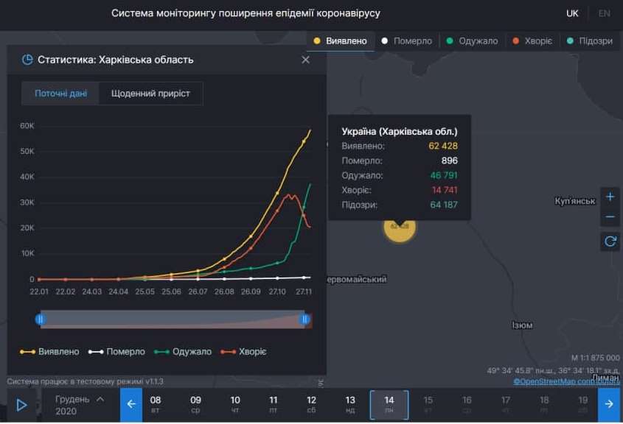Advance dates with the right arrow icon
This screenshot has height=424, width=623.
coord(610,404)
